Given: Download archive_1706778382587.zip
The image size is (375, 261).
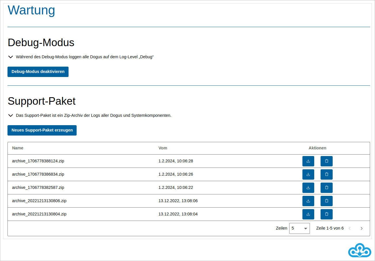Looking at the screenshot, I should click(308, 188).
